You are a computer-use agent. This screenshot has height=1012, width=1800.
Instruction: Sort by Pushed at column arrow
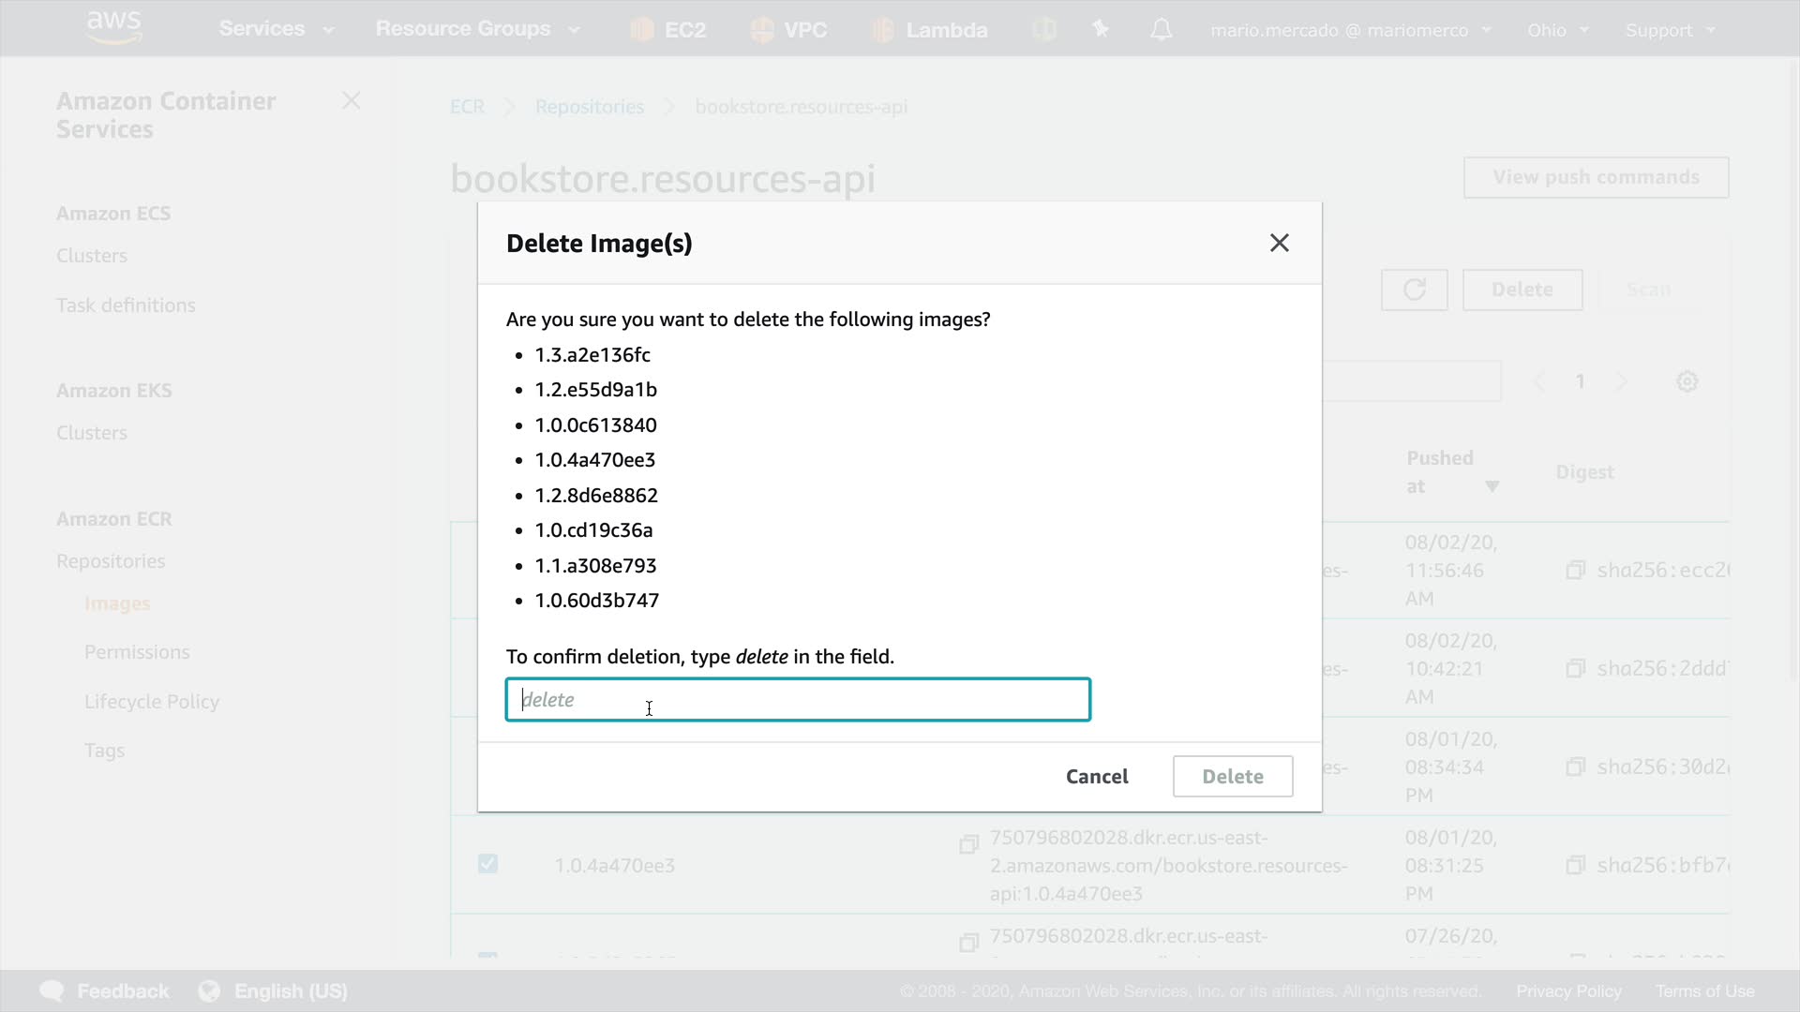pyautogui.click(x=1492, y=486)
